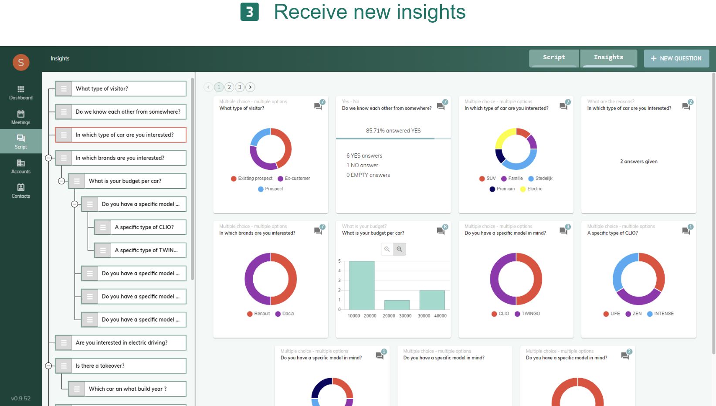This screenshot has height=406, width=716.
Task: Toggle the Renault legend entry
Action: click(x=258, y=314)
